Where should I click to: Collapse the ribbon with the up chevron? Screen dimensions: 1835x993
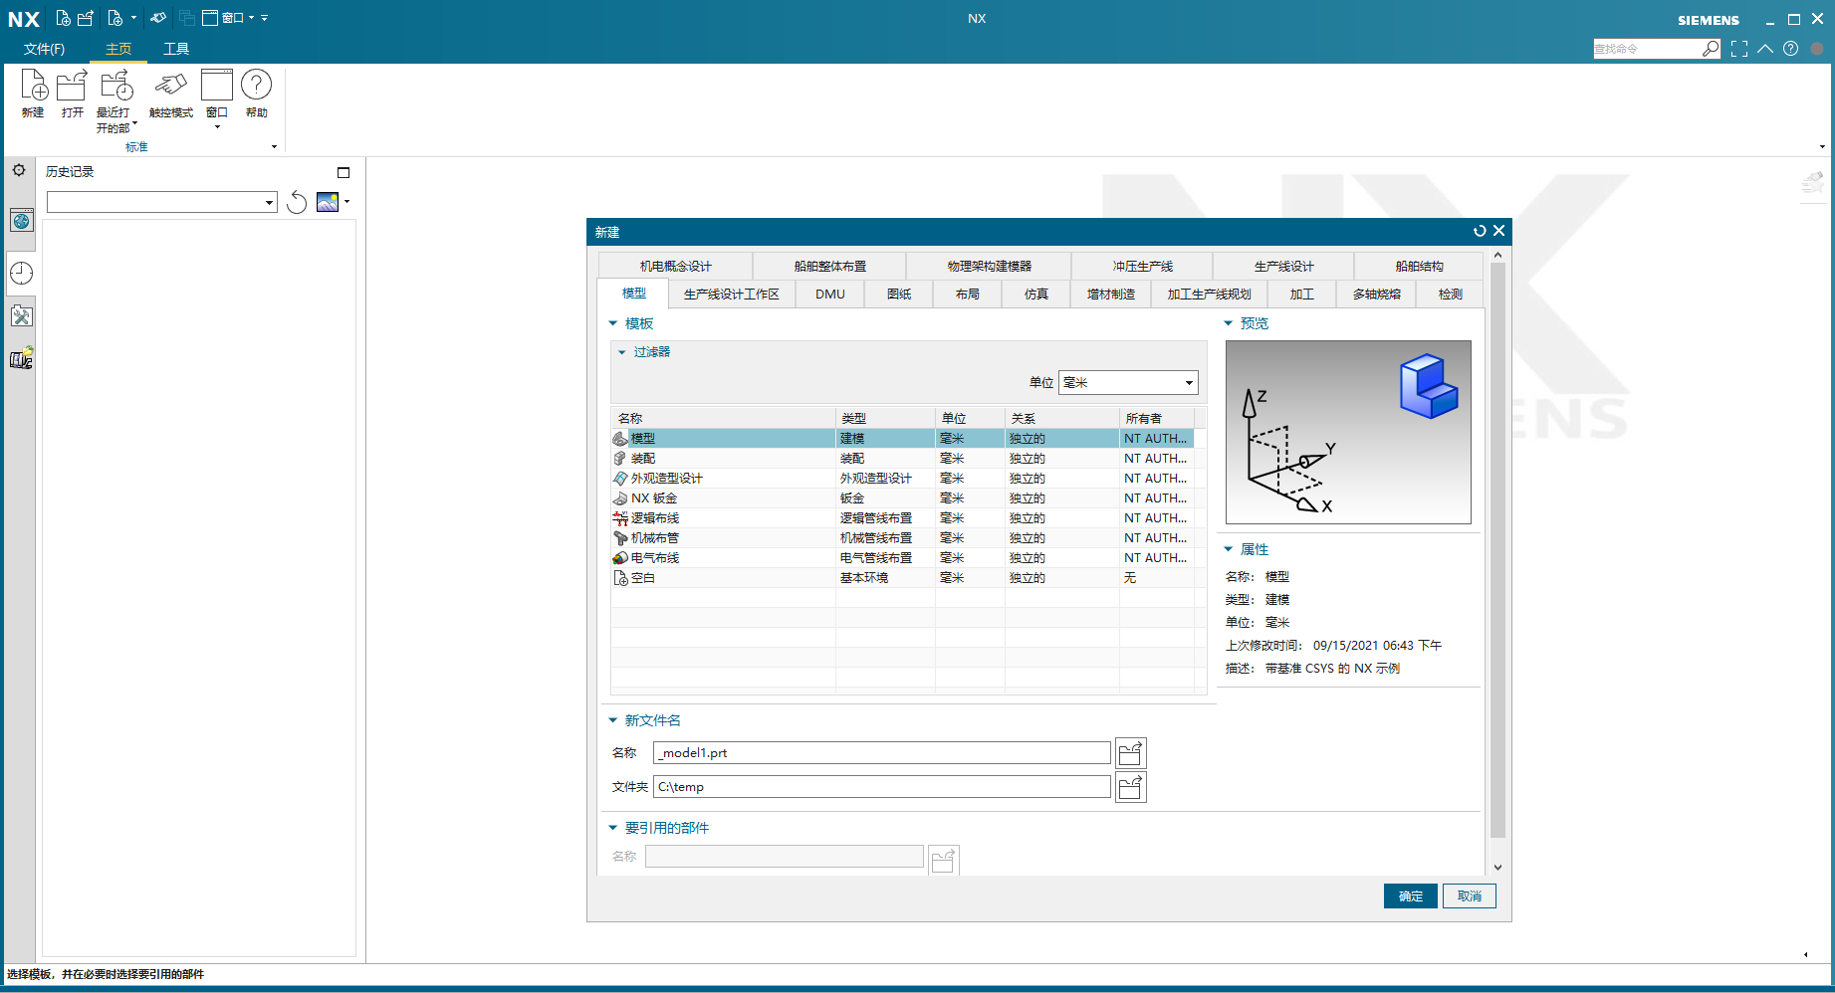(1765, 49)
